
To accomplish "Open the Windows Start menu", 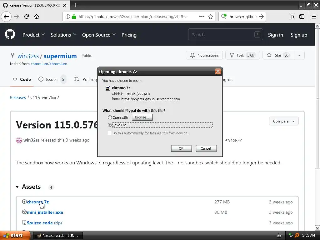I will [15, 235].
